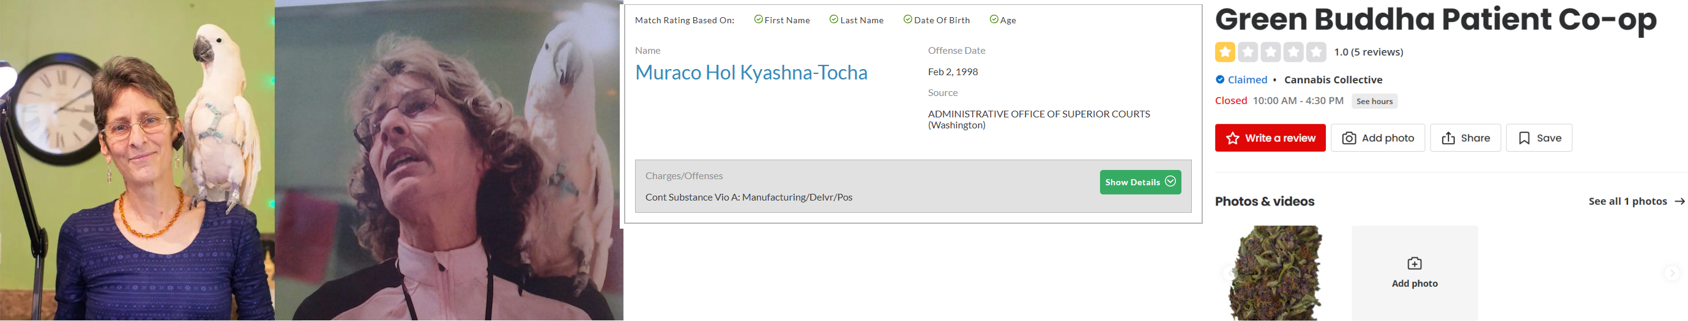Viewport: 1688px width, 321px height.
Task: Toggle the Last Name match checkmark
Action: [833, 20]
